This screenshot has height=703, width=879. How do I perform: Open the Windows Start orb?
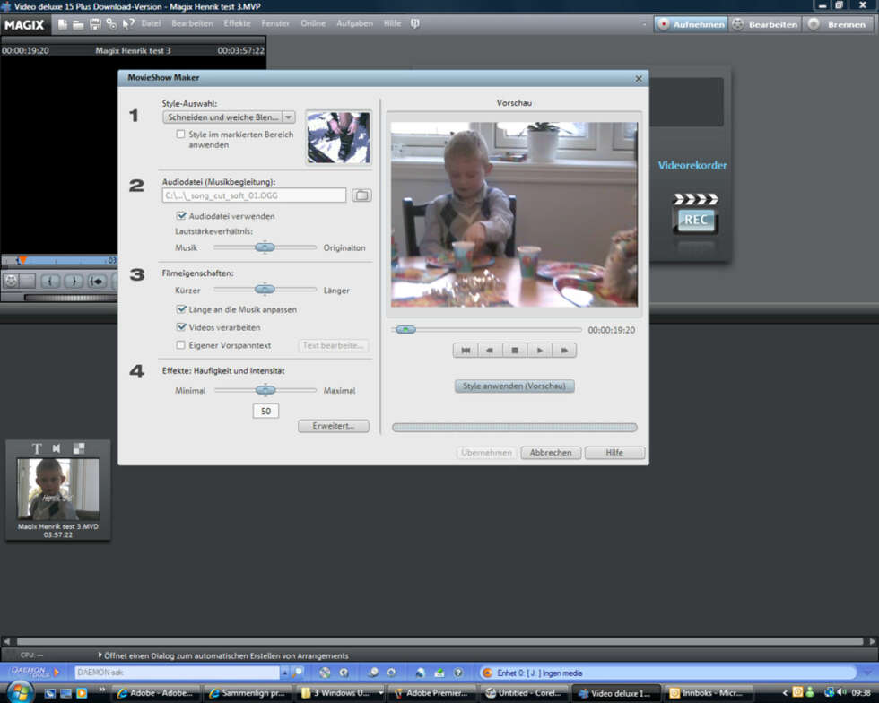pos(19,693)
